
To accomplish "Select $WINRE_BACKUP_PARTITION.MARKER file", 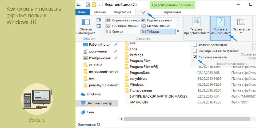I will pos(156,96).
